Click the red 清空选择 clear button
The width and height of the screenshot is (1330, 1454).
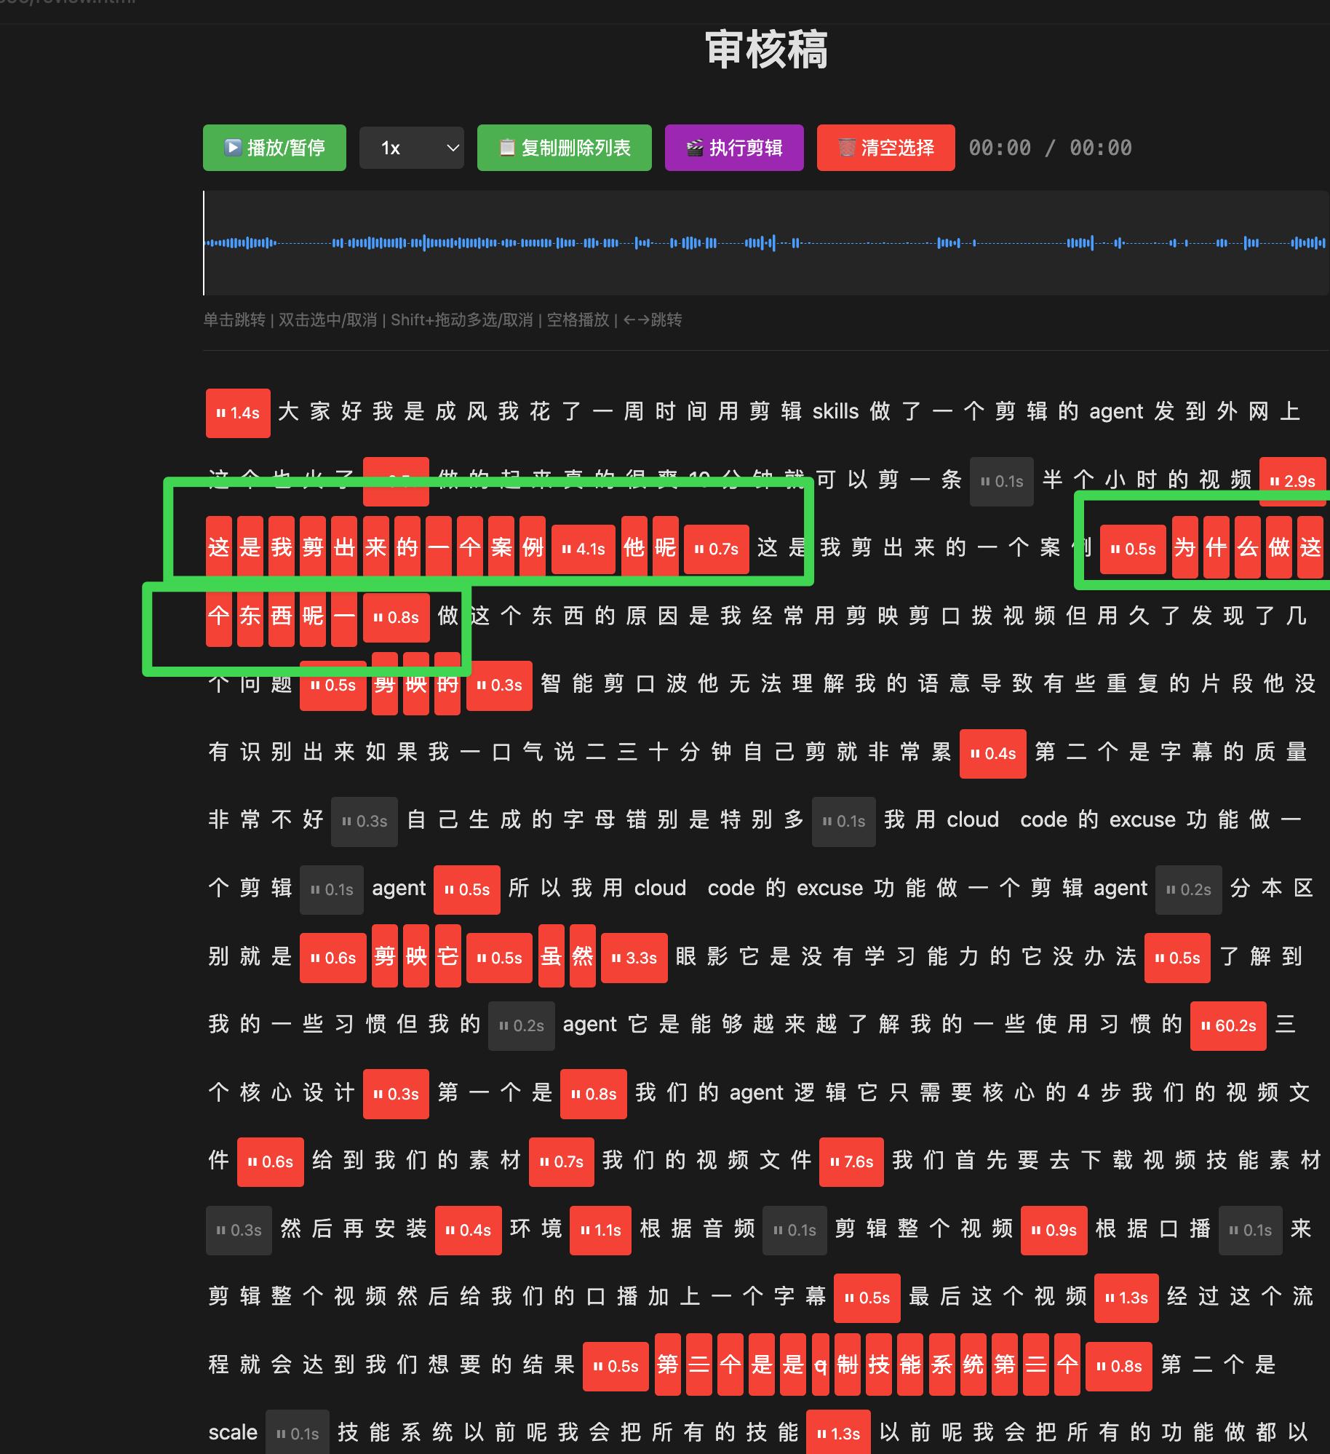[885, 148]
